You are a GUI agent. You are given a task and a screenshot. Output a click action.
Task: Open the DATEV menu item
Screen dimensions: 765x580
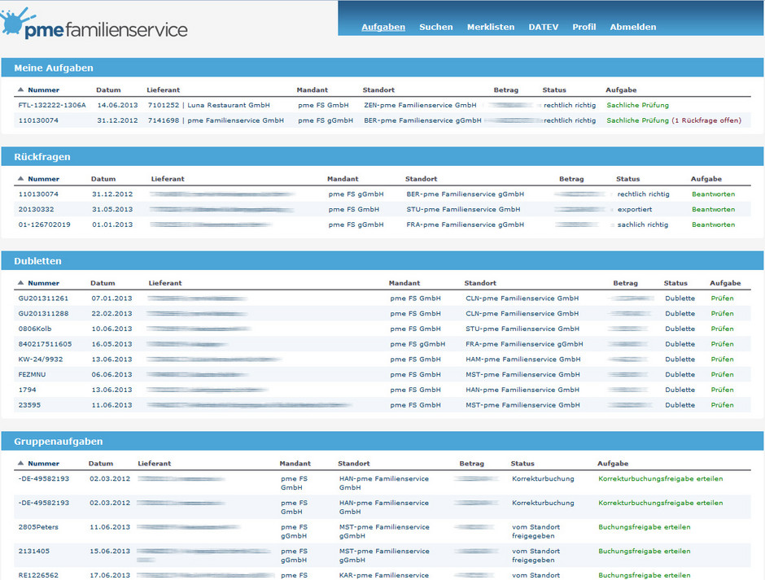pyautogui.click(x=543, y=27)
